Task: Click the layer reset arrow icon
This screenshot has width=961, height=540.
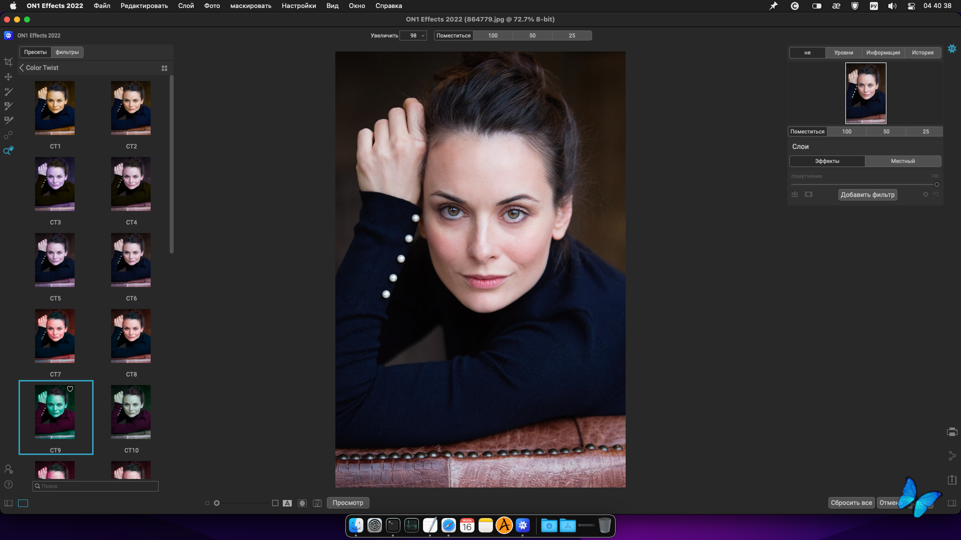Action: point(936,194)
